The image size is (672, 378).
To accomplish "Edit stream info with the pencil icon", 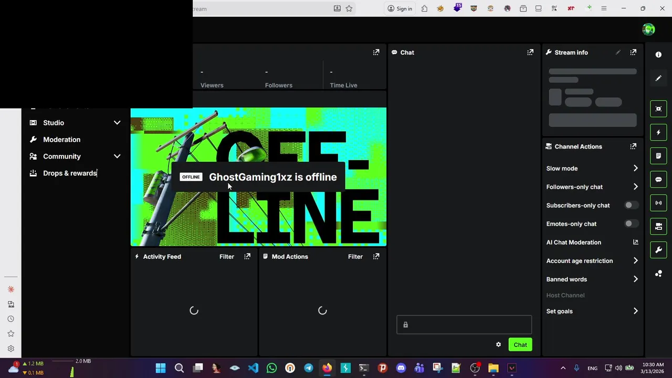I will [x=618, y=52].
